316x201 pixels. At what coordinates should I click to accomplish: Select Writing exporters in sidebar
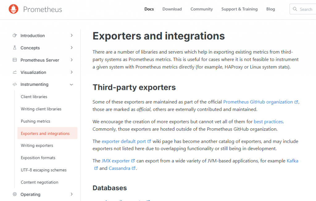[37, 145]
